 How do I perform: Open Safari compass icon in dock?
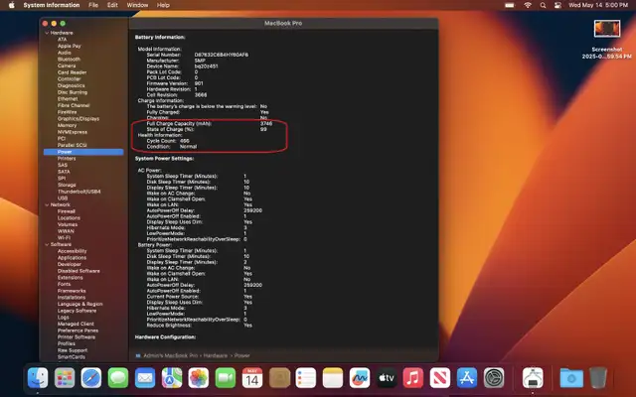click(x=91, y=378)
